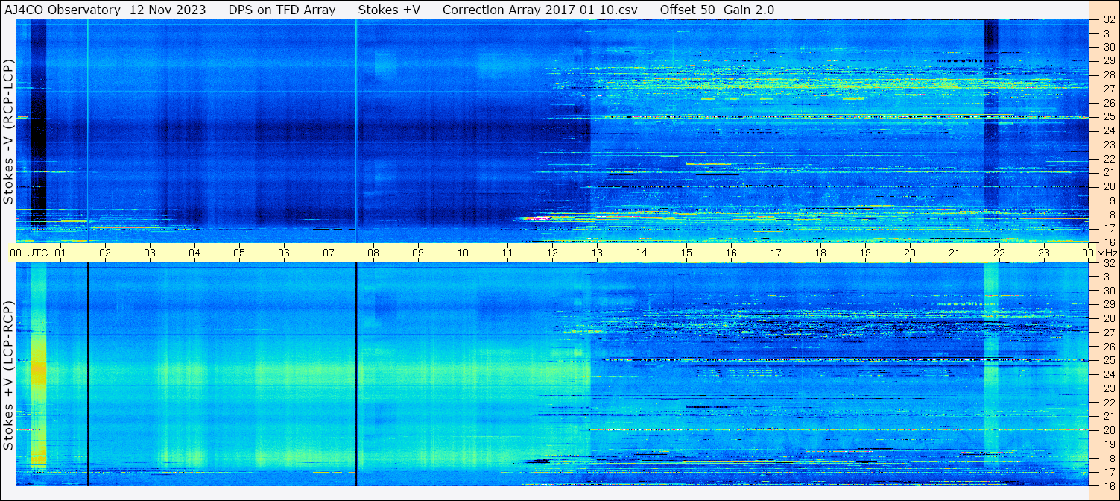This screenshot has height=501, width=1120.
Task: Click 18 MHz label of upper Stokes -V panel
Action: coord(1108,215)
